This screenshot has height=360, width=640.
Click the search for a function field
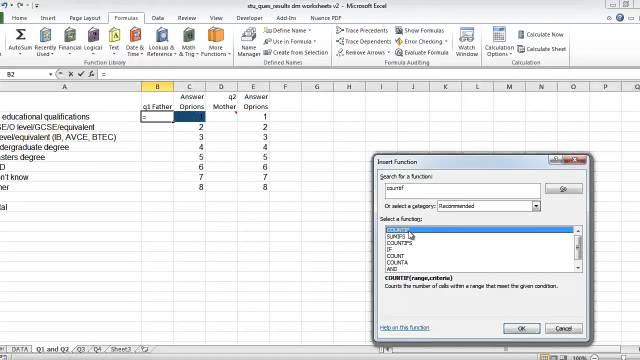(x=463, y=190)
